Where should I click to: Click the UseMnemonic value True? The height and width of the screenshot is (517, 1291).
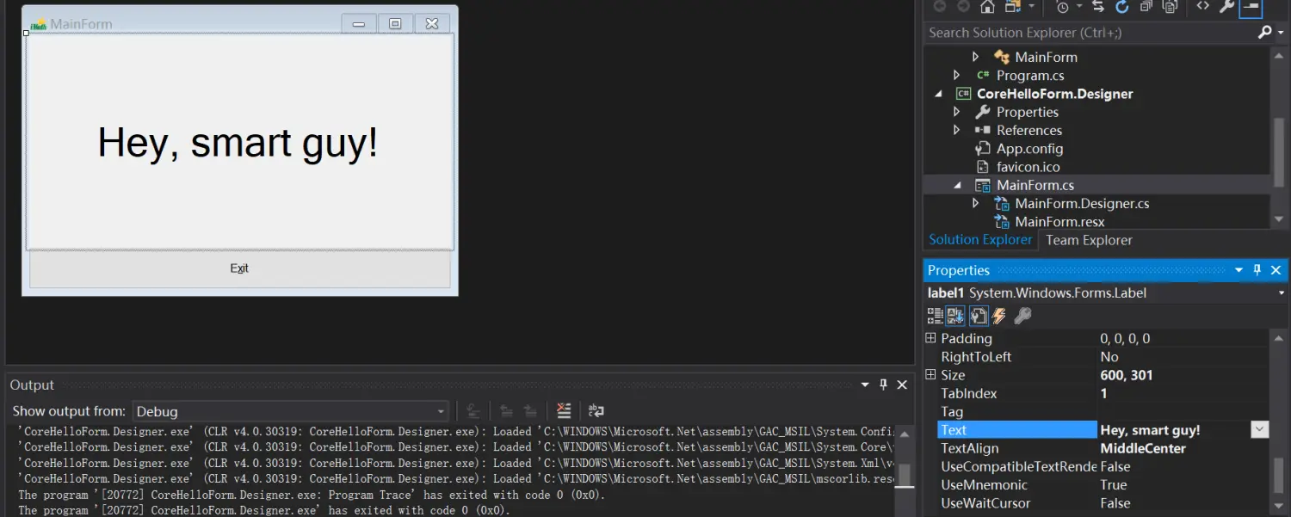click(x=1114, y=484)
